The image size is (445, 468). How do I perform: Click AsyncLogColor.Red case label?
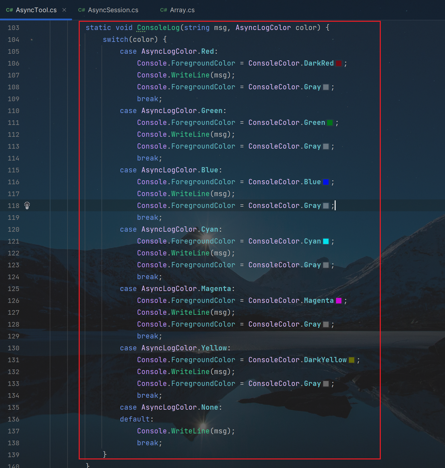(x=178, y=51)
